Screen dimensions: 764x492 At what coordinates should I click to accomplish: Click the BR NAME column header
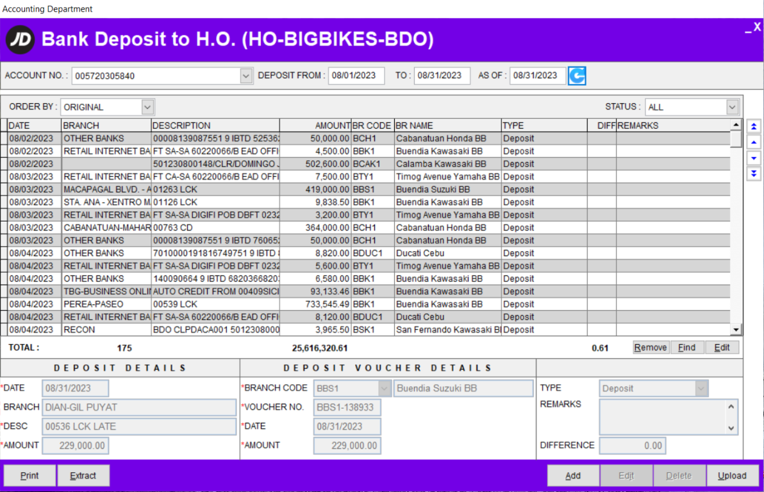[447, 126]
